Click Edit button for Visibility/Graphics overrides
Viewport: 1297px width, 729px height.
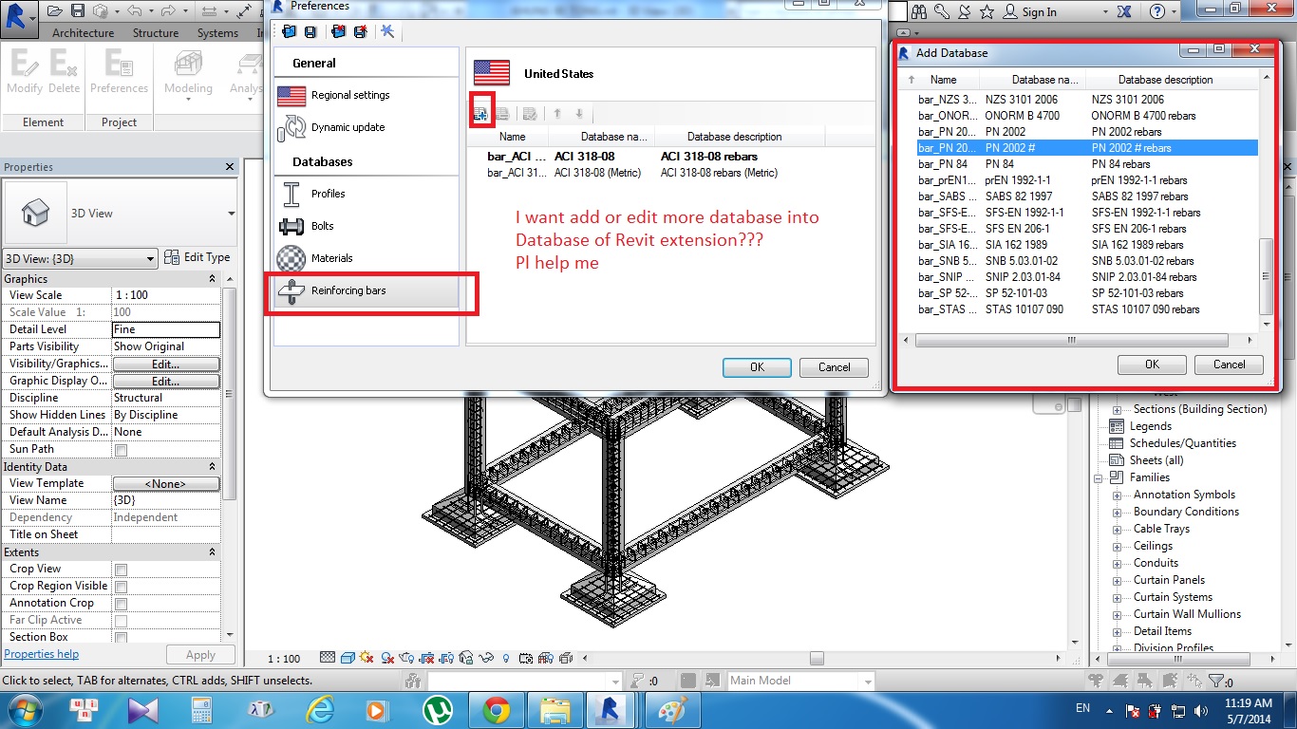coord(166,364)
